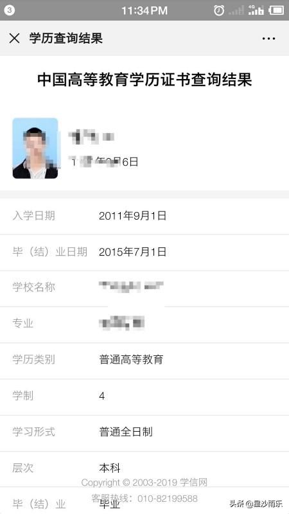This screenshot has height=514, width=289.
Task: Select the 层次 本科 row
Action: point(144,469)
